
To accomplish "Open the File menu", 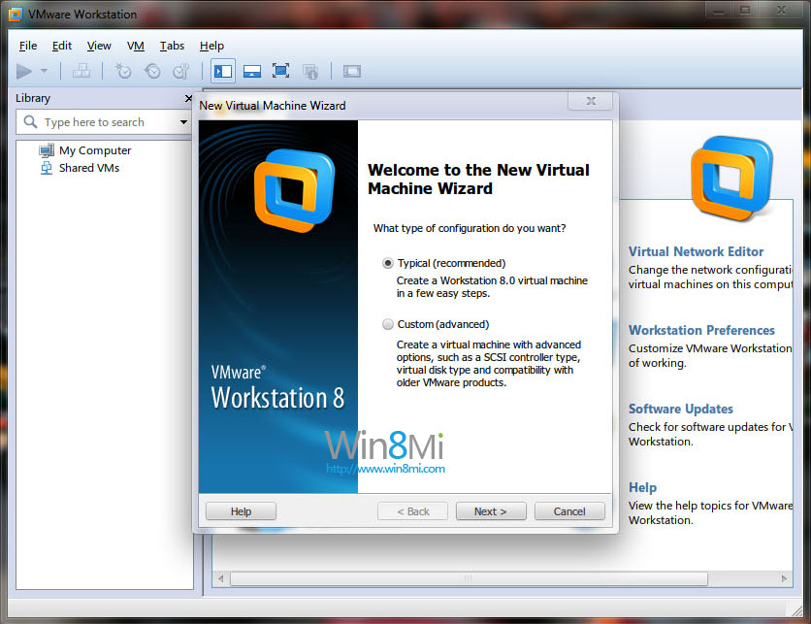I will pos(28,46).
